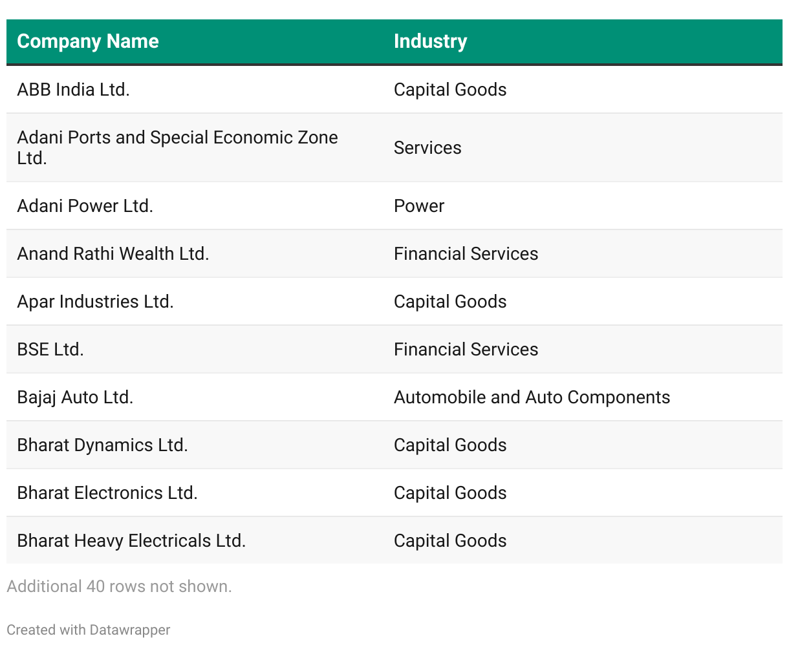Click Financial Services in Anand Rathi row
Screen dimensions: 789x645
tap(466, 253)
